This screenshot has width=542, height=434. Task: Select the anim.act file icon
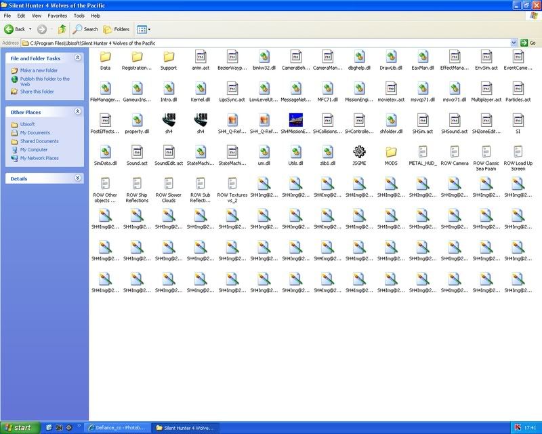click(201, 57)
